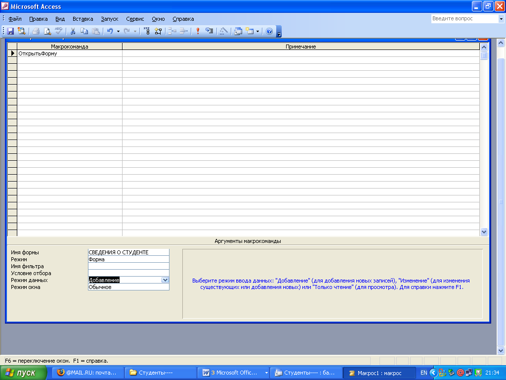Open the Правка menu
506x380 pixels.
click(39, 19)
